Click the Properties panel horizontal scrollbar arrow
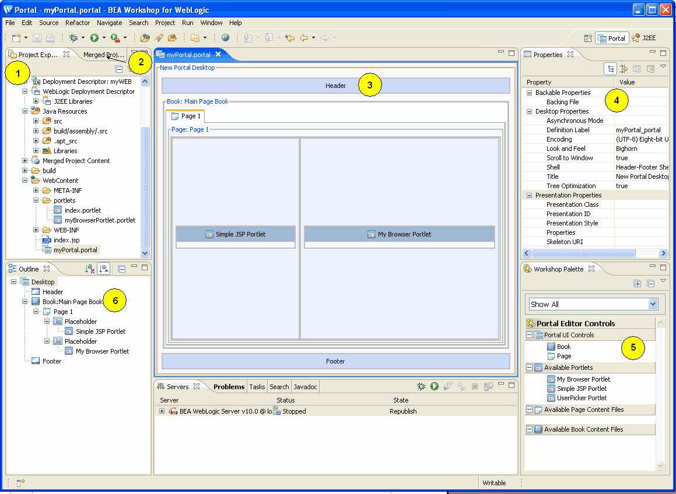Viewport: 676px width, 494px height. click(x=664, y=253)
